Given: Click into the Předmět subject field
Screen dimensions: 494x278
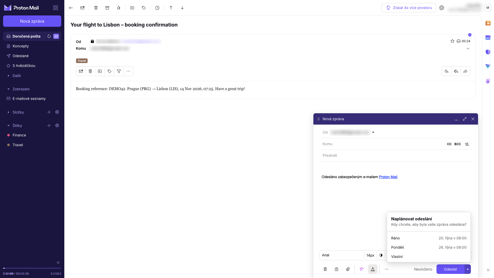Looking at the screenshot, I should pos(396,155).
